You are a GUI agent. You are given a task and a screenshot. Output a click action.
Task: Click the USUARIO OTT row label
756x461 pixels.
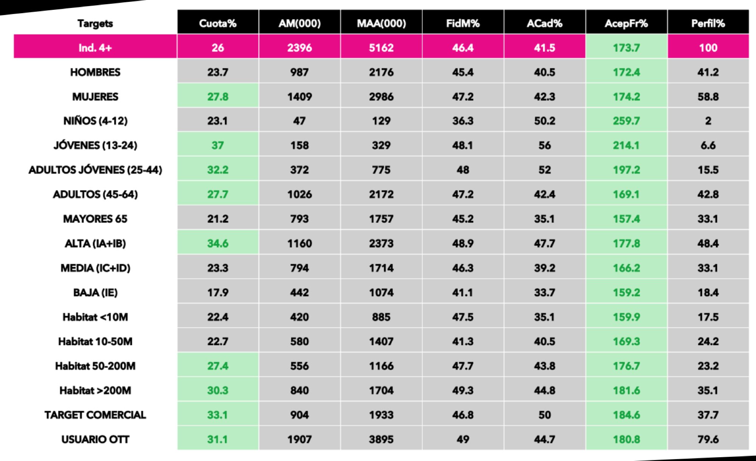(95, 439)
